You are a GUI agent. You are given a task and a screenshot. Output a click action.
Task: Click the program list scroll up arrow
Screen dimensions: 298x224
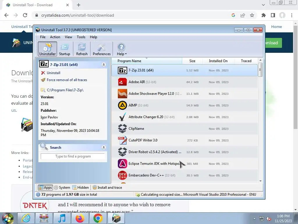pos(260,60)
